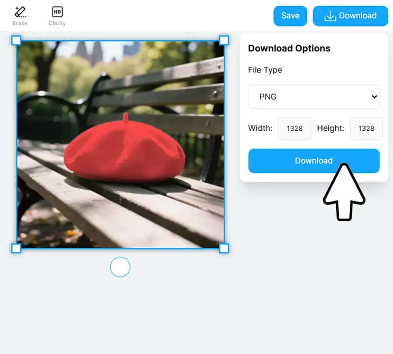393x354 pixels.
Task: Click the Width label
Action: click(x=260, y=128)
